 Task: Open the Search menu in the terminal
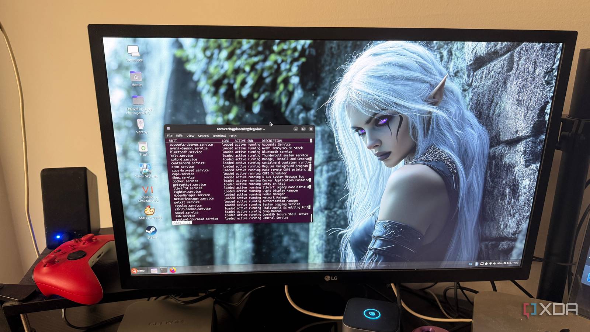pyautogui.click(x=203, y=136)
